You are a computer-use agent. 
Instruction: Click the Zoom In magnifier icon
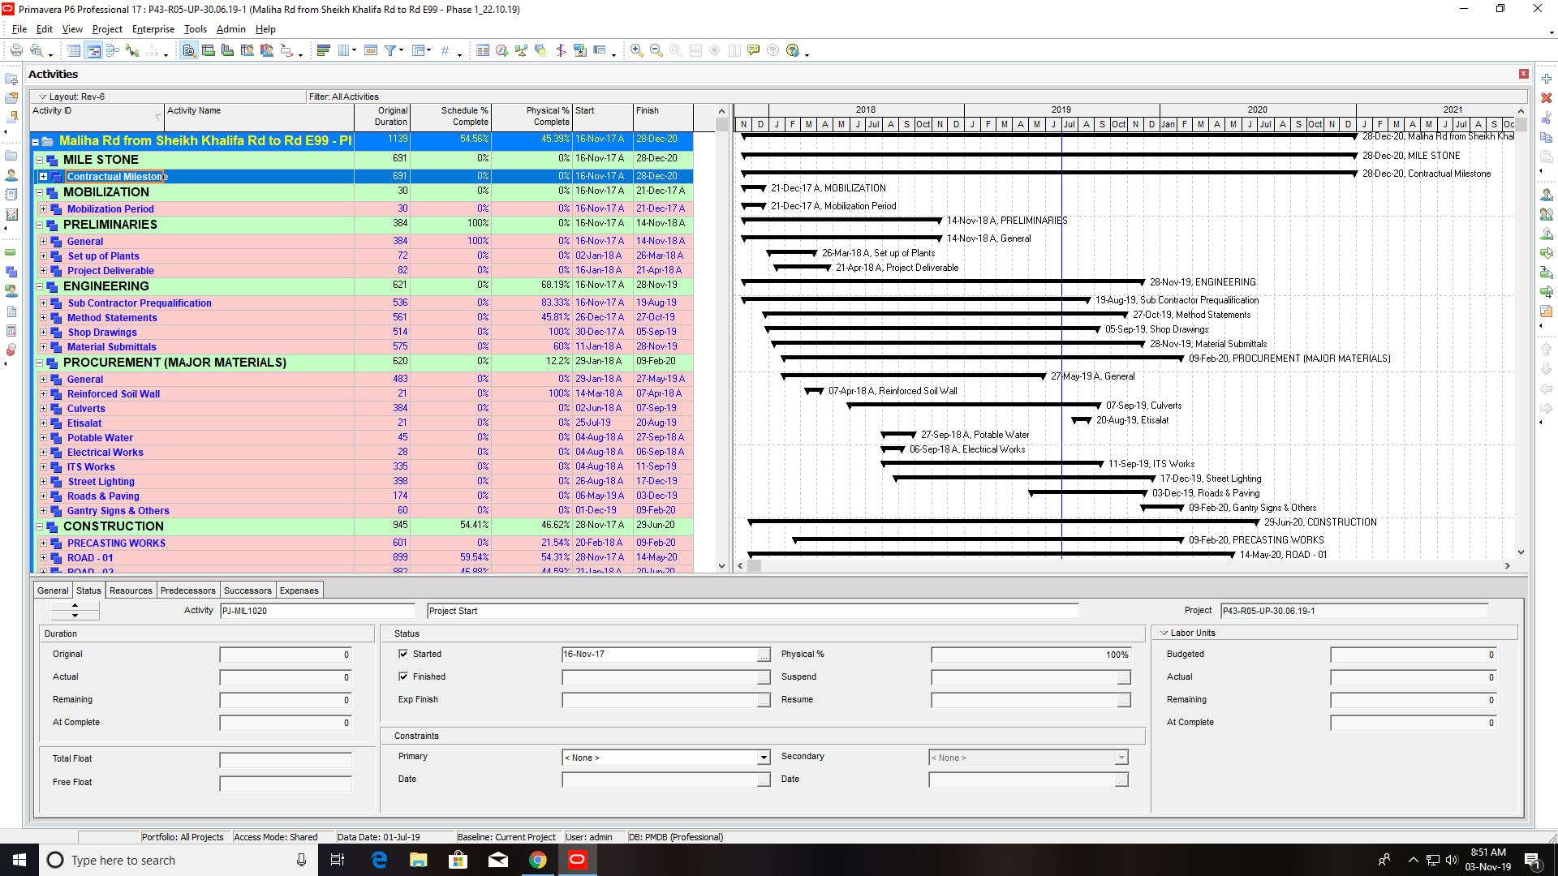(637, 50)
